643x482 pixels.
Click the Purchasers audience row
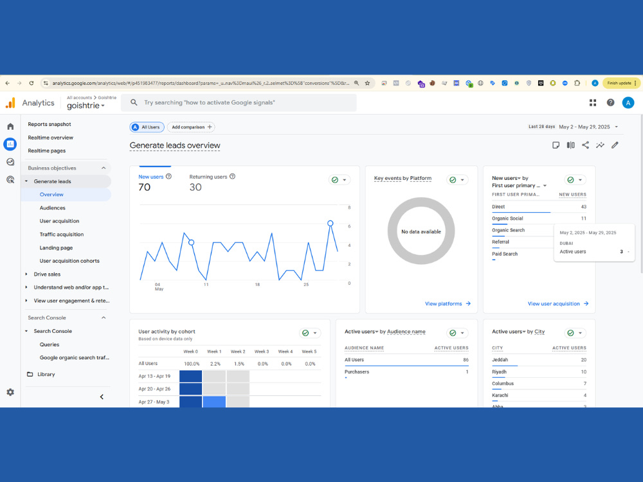pyautogui.click(x=406, y=373)
